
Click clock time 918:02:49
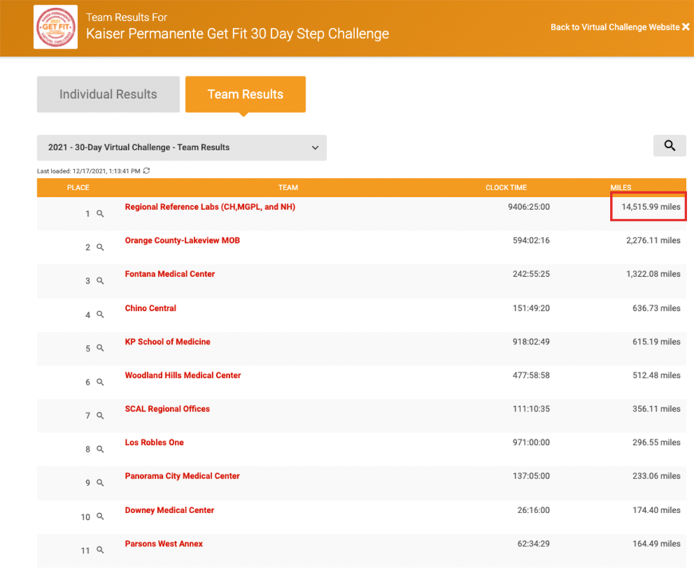[x=531, y=342]
